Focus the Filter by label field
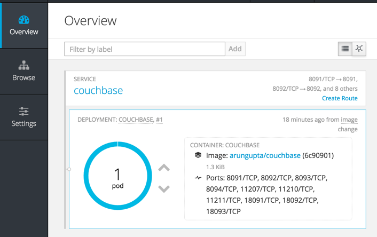The image size is (377, 237). (144, 49)
